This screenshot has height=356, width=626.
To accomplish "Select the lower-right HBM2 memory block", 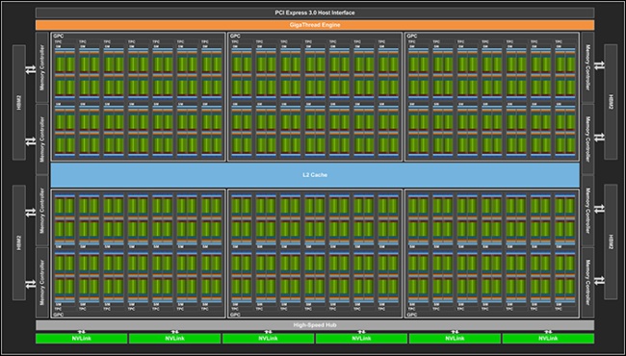I will (x=611, y=242).
